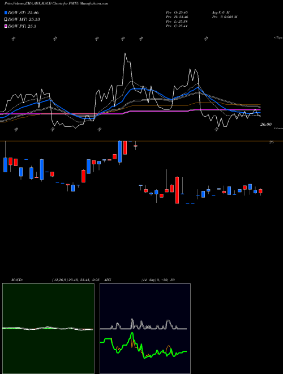Screen dimensions: 283x374
Task: Click the MACD (12,26,9) parameter values
Action: [x=75, y=280]
